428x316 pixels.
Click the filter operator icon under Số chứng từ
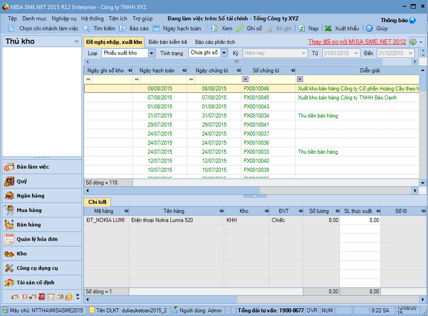245,80
